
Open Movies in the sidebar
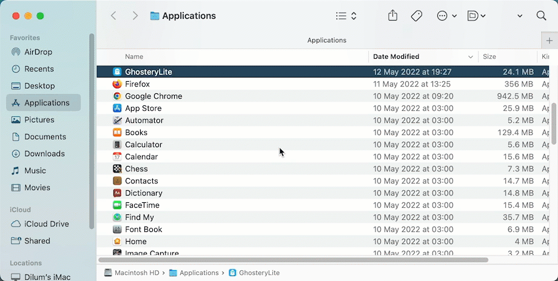[44, 188]
